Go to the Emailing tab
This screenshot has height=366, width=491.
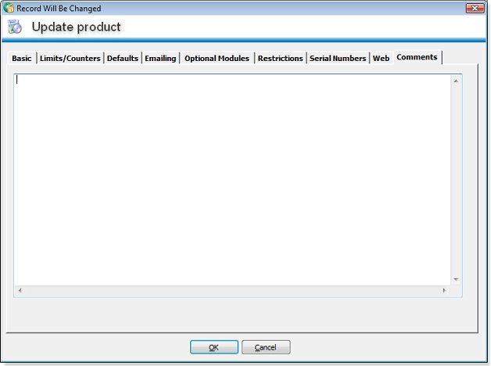pos(160,59)
